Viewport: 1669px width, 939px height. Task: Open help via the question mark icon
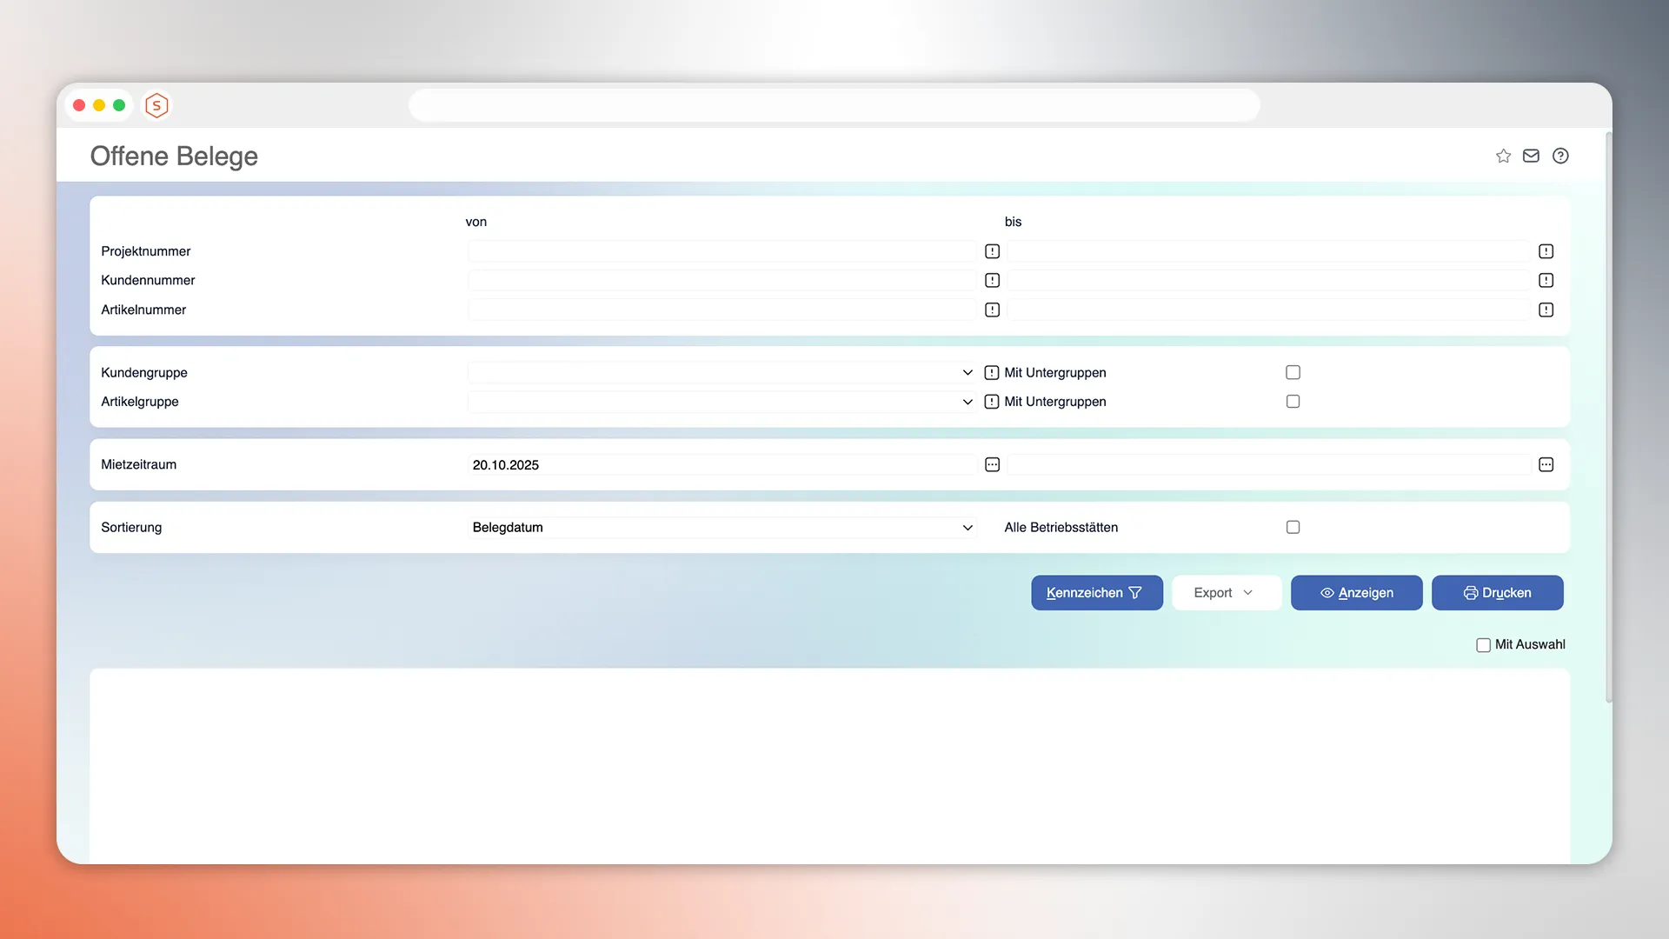[1560, 156]
